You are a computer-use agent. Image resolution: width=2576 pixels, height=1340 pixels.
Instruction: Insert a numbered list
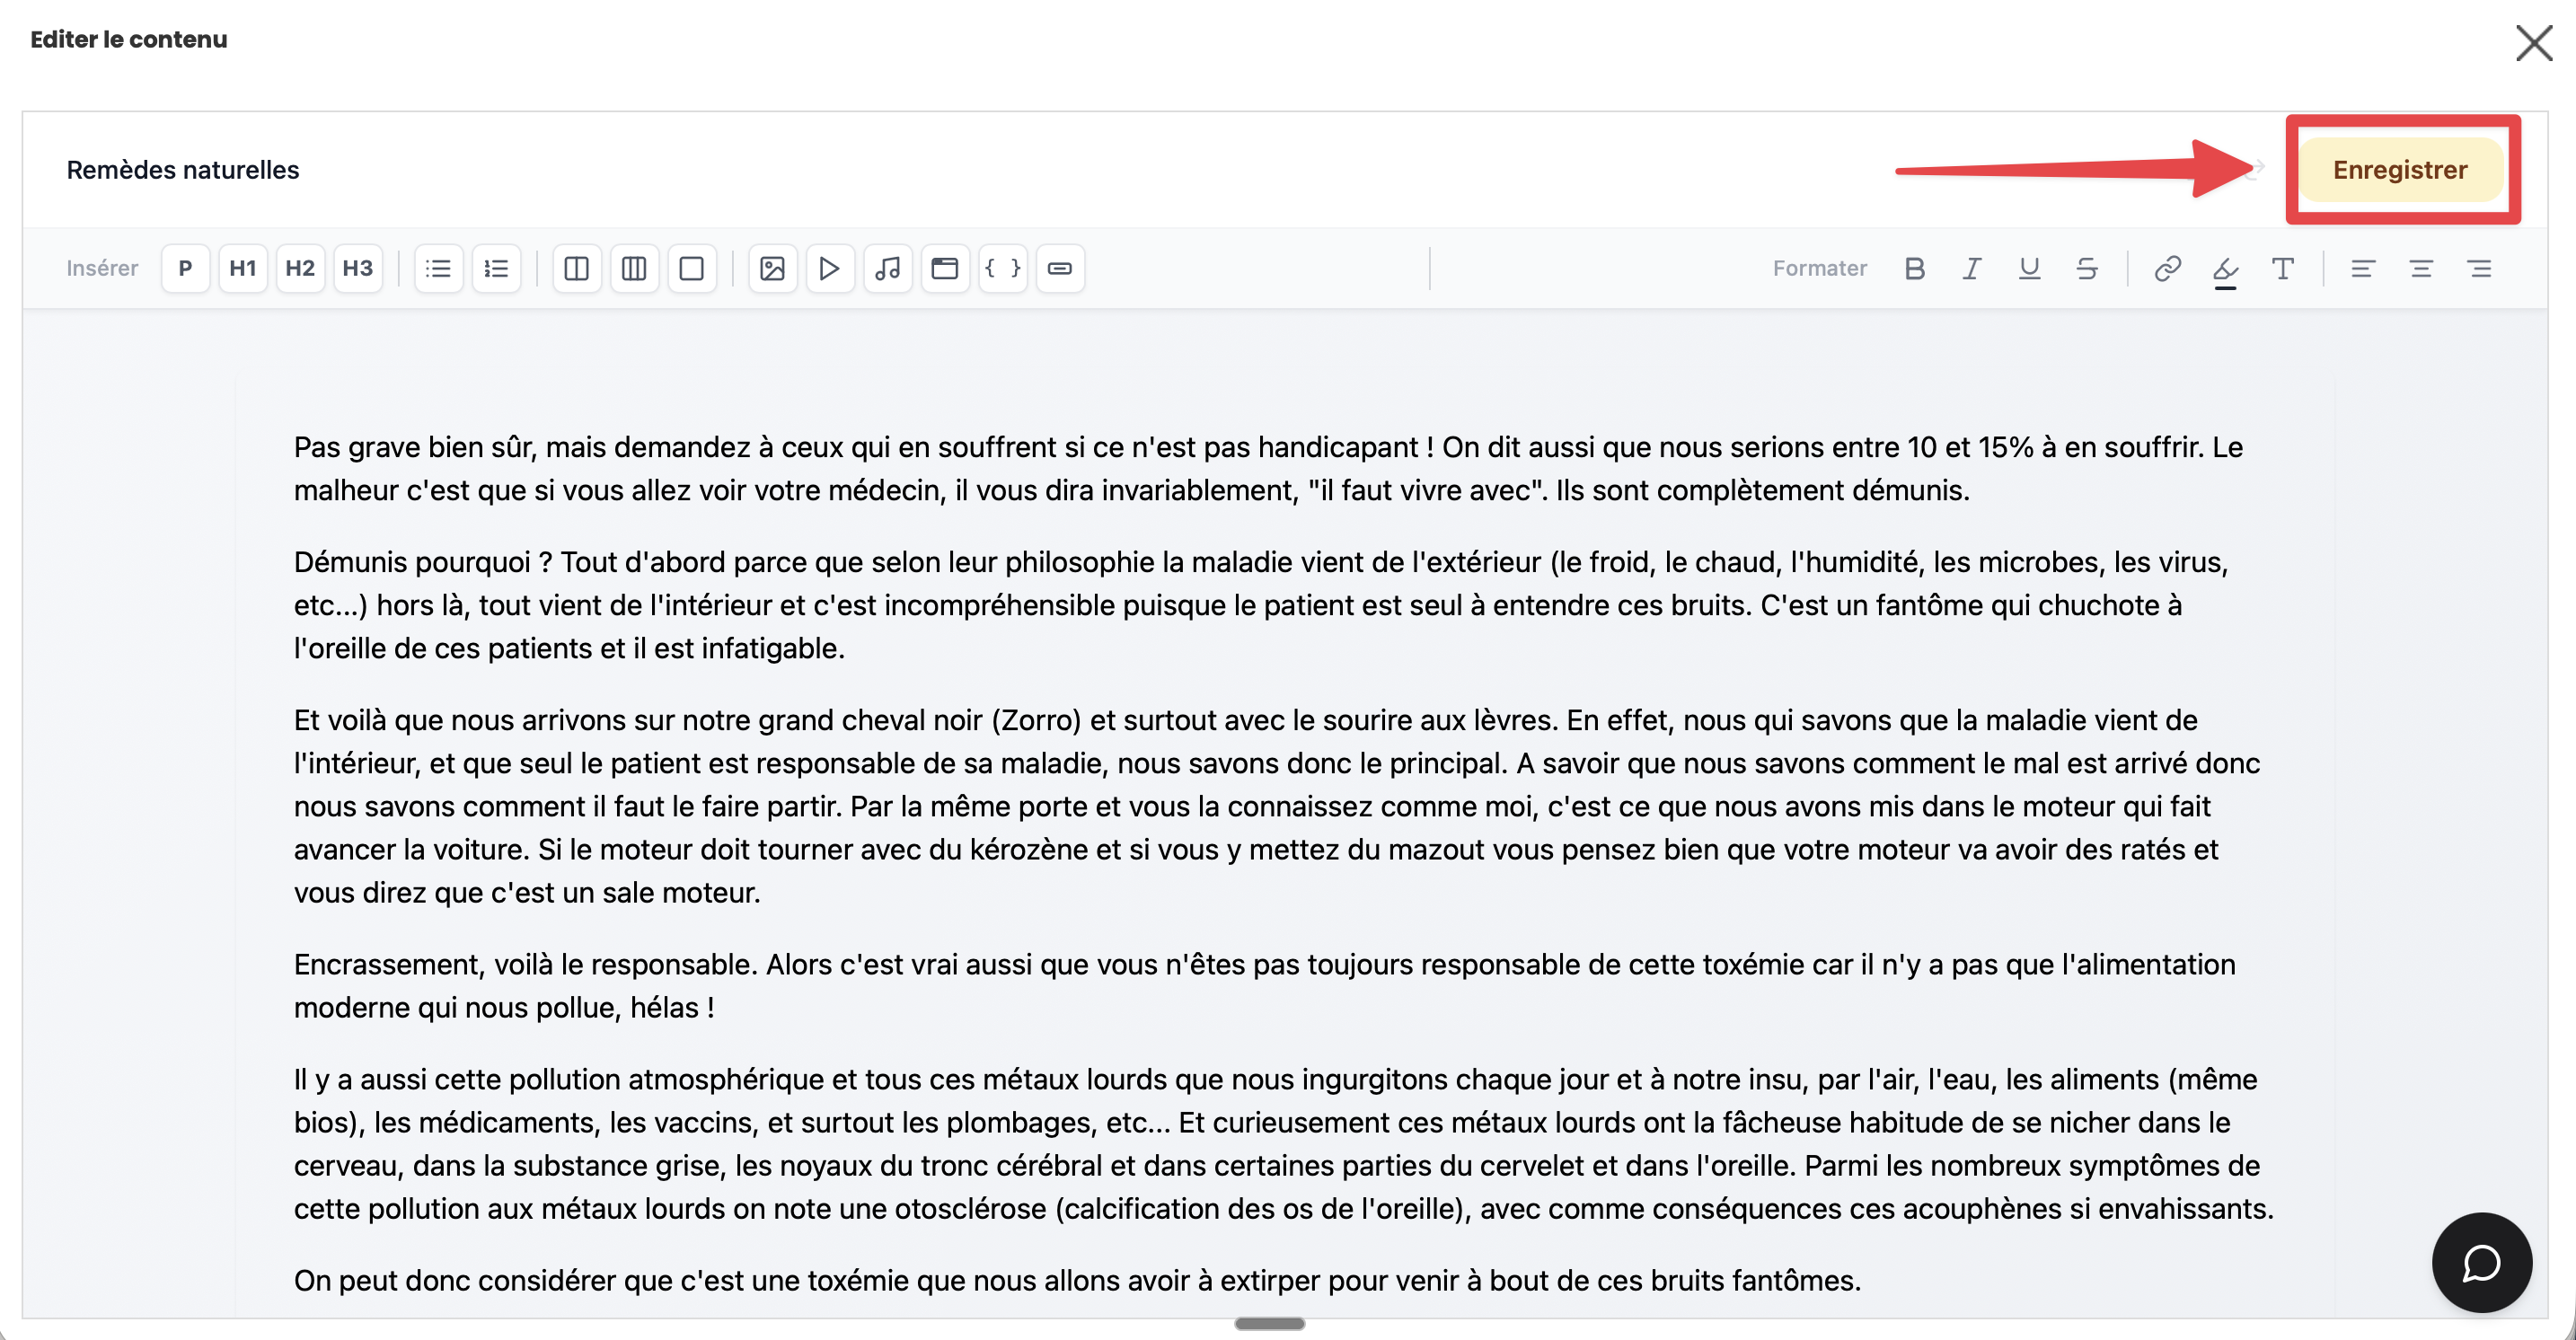(496, 268)
